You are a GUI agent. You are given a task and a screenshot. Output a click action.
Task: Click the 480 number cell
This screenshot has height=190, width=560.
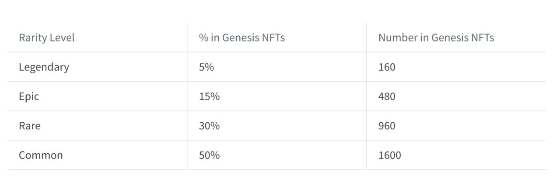pos(386,96)
